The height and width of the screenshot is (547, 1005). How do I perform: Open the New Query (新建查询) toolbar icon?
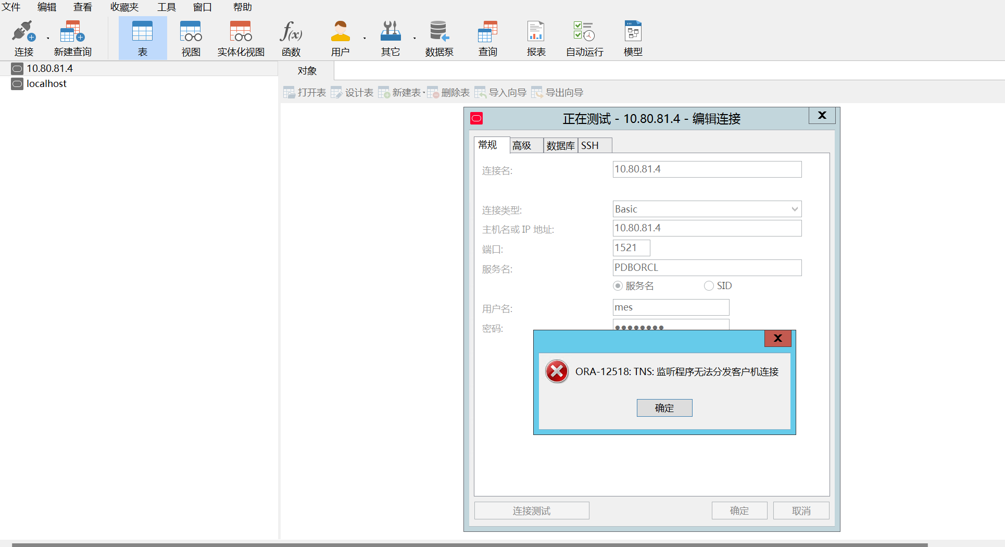[x=72, y=31]
